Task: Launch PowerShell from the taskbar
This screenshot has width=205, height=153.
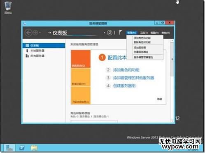Action: 22,148
